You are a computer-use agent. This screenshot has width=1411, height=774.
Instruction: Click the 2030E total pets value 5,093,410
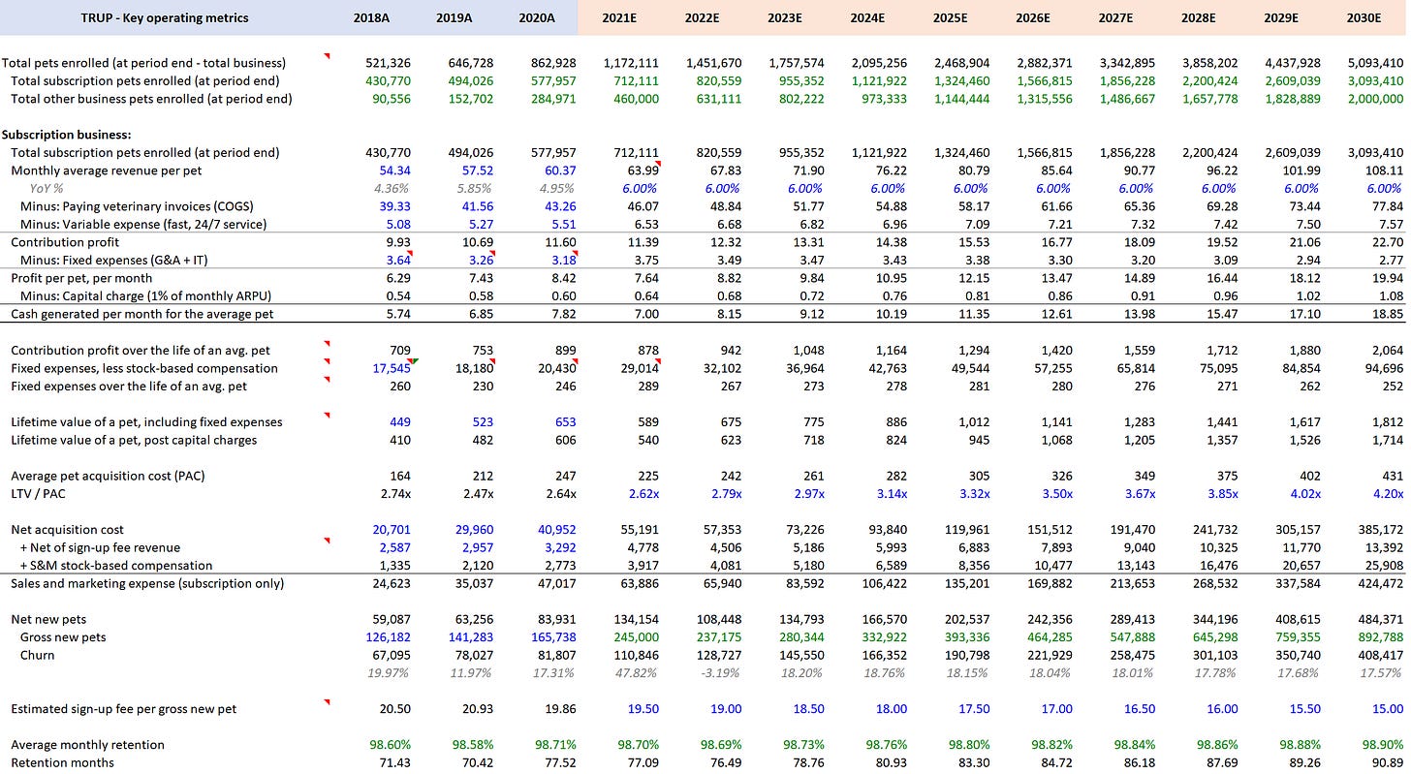1374,63
